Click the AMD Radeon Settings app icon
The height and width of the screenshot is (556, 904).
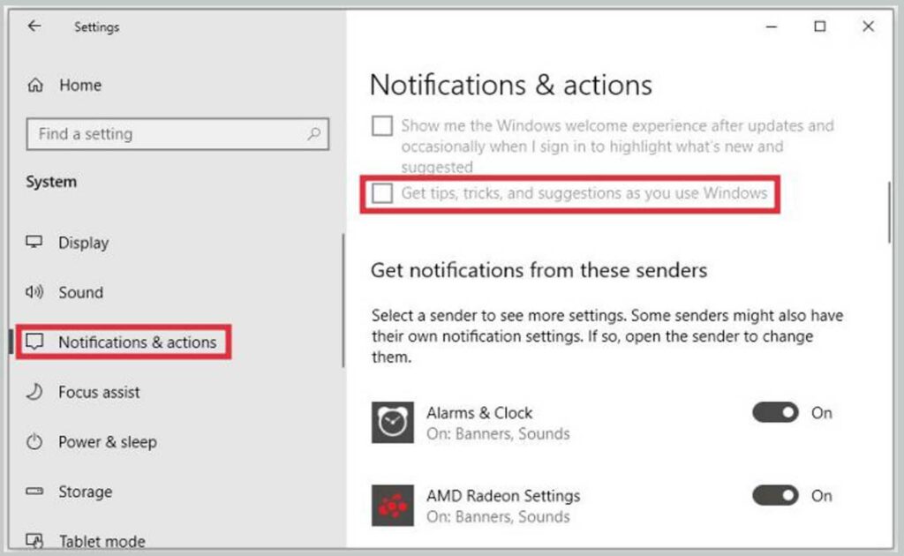tap(393, 506)
